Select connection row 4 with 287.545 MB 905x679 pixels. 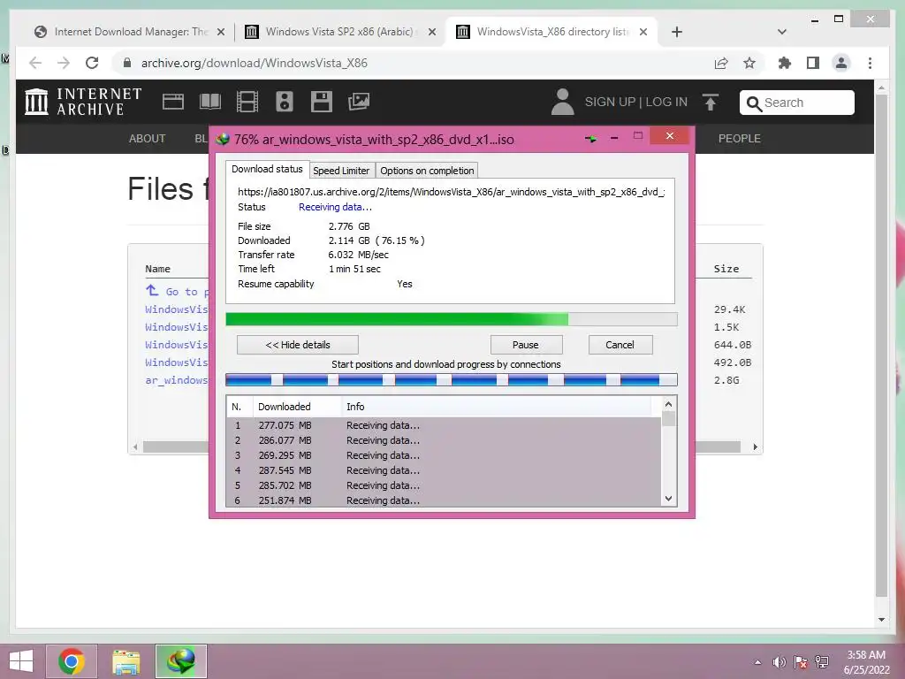coord(444,470)
